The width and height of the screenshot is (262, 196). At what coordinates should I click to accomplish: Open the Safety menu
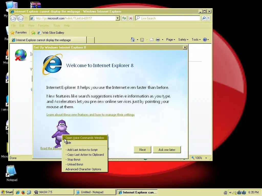click(183, 40)
